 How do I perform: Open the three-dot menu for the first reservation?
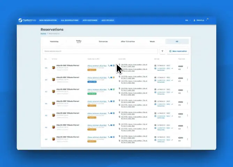click(x=187, y=67)
